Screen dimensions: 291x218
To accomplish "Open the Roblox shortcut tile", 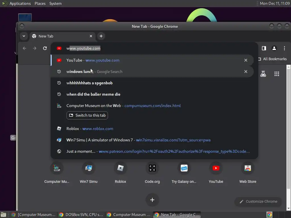I will (x=120, y=173).
